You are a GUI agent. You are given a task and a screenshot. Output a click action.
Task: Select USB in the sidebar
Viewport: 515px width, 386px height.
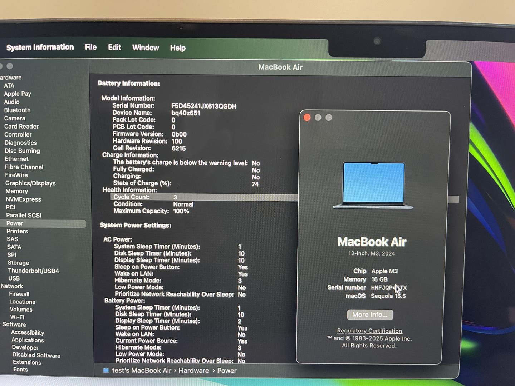point(14,278)
